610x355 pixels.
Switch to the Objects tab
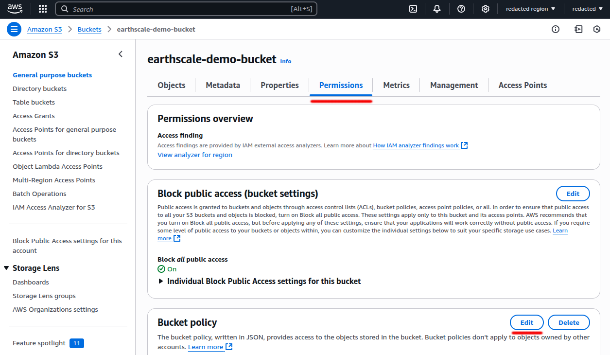coord(172,85)
